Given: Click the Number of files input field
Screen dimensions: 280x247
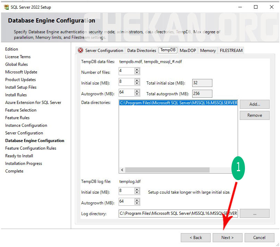Looking at the screenshot, I should (x=127, y=71).
